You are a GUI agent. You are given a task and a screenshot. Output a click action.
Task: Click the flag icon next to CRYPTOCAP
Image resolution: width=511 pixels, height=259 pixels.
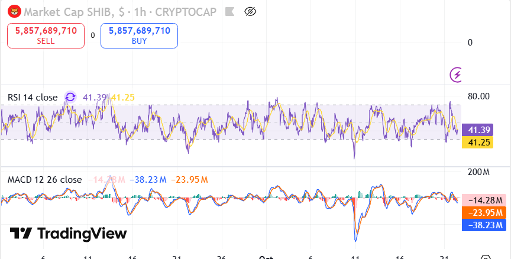(230, 11)
